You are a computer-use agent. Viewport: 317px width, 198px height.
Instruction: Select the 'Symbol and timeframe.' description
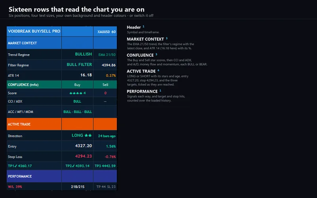pos(143,32)
